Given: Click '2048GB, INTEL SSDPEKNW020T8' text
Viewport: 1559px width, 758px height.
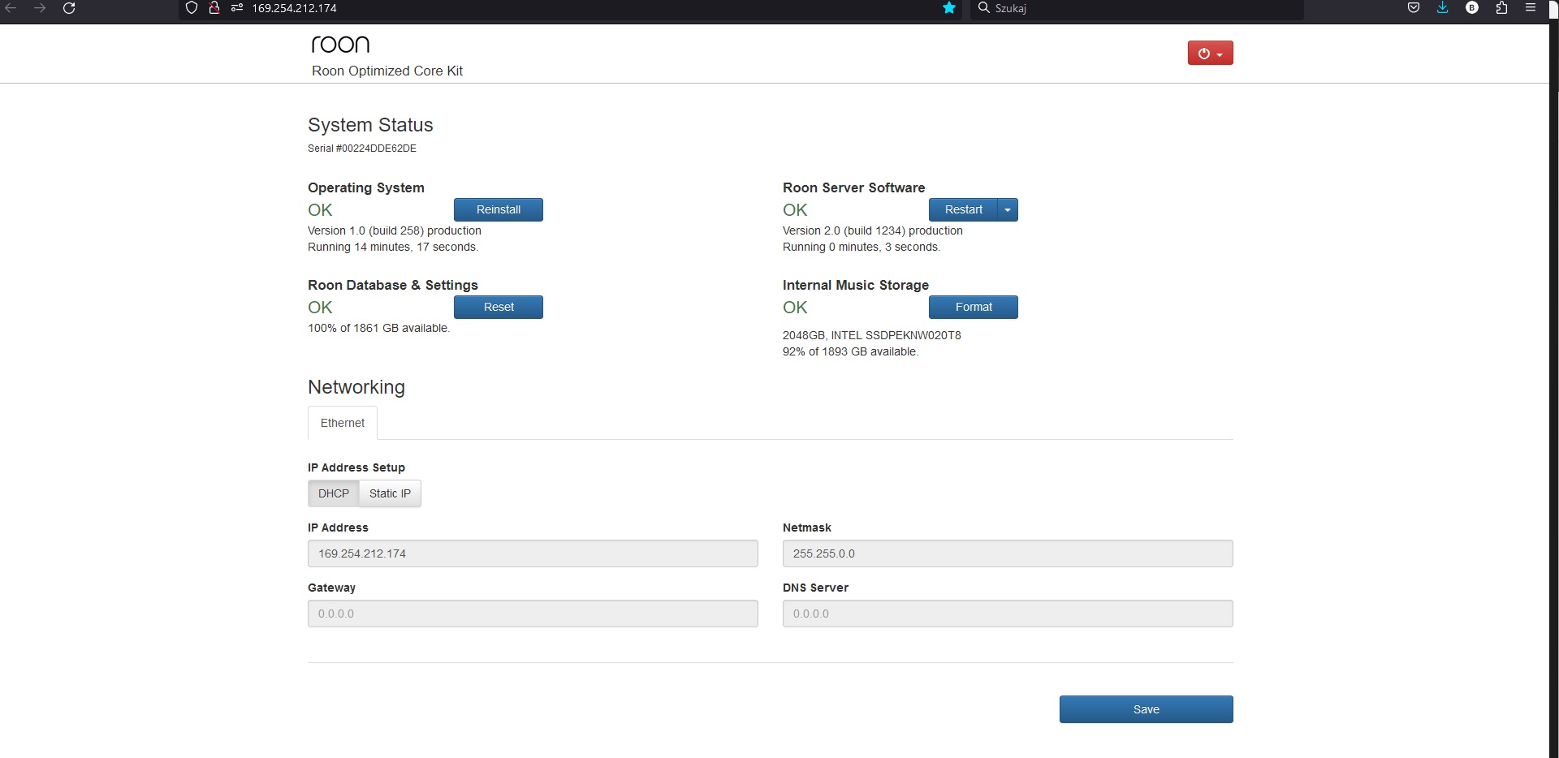Looking at the screenshot, I should click(x=872, y=335).
